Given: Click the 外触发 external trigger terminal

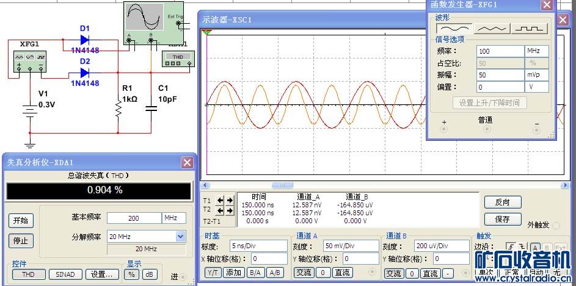Looking at the screenshot, I should click(556, 226).
